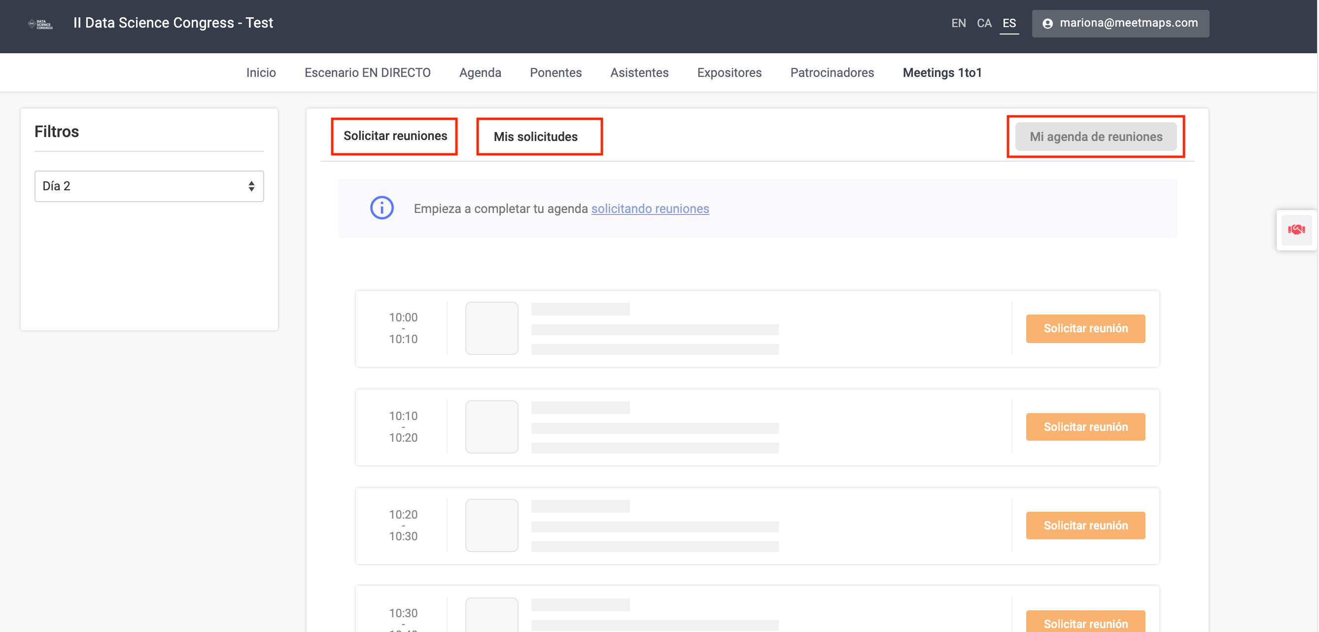
Task: Click avatar placeholder in 10:00 slot
Action: click(x=491, y=328)
